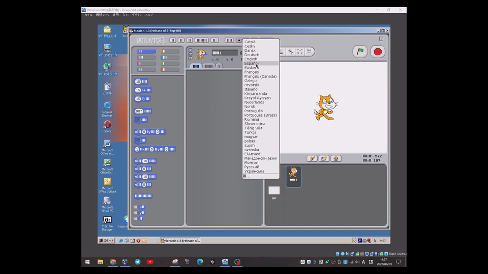Select the Scratch 1.3 taskbar button
The height and width of the screenshot is (274, 488).
180,241
